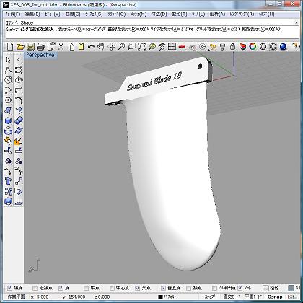Click the Perspective viewport title
303x303 pixels.
pyautogui.click(x=40, y=55)
